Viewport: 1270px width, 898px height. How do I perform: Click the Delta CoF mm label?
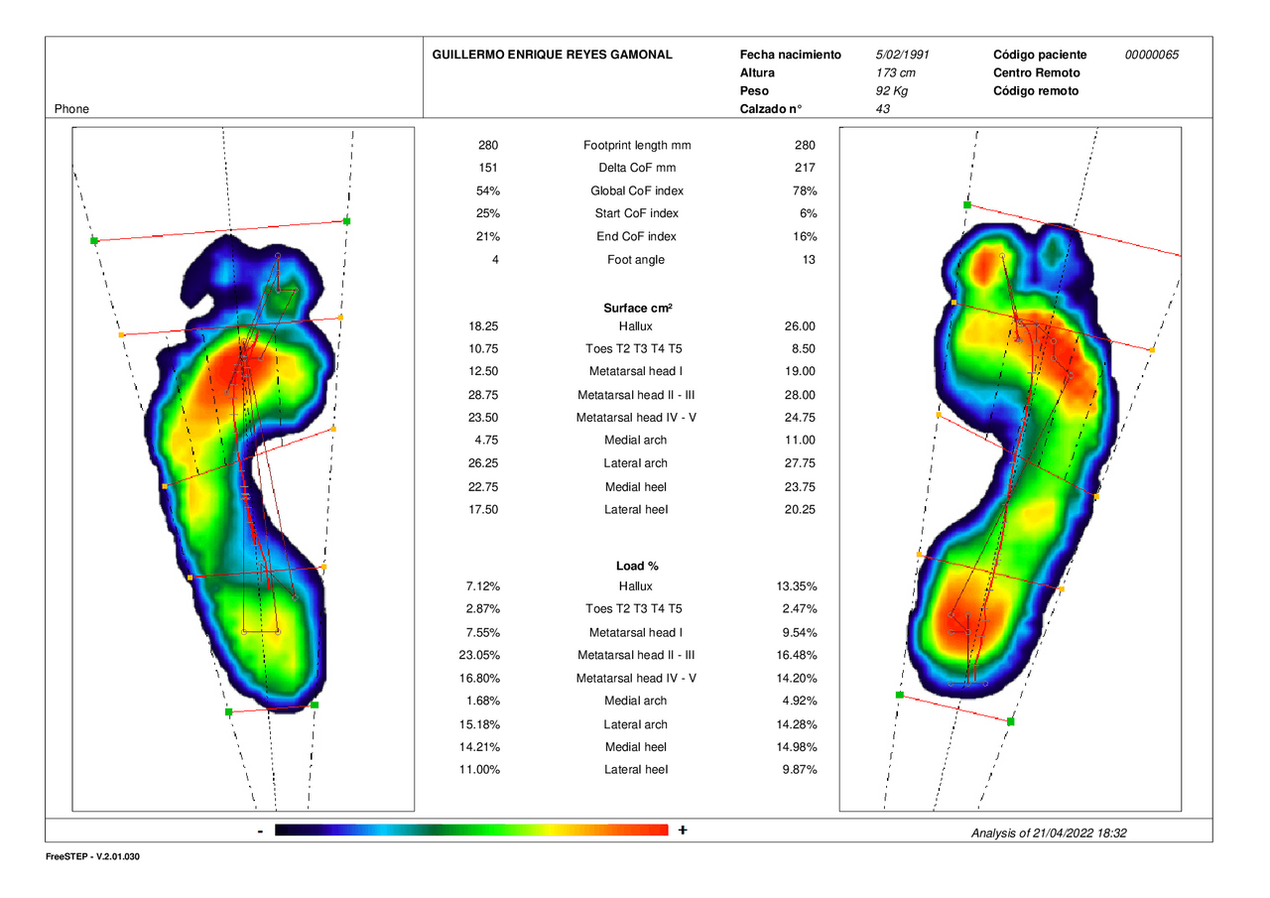[x=637, y=168]
